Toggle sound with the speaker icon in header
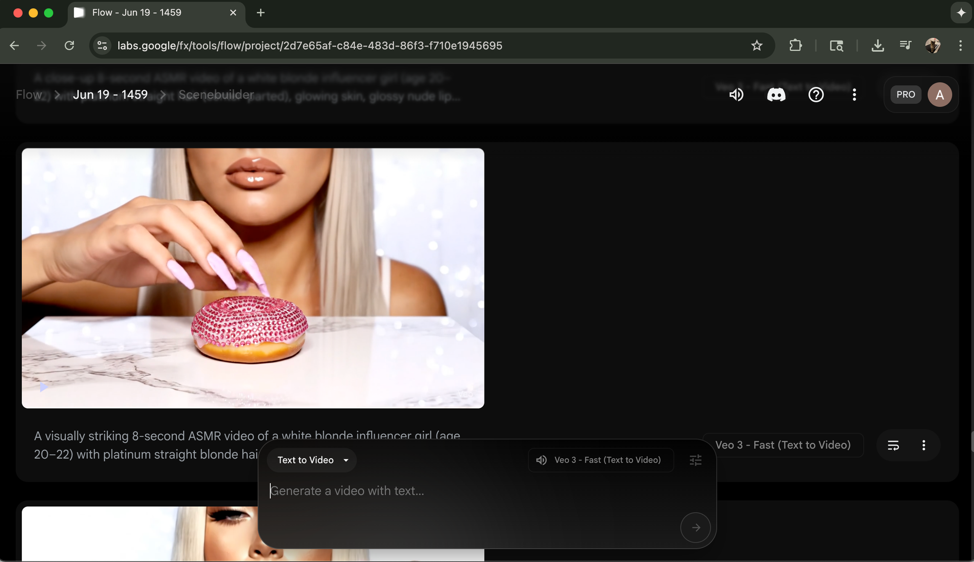This screenshot has width=974, height=562. (736, 95)
